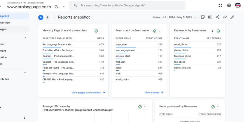Collapse the first sidebar section chevron
The width and height of the screenshot is (244, 122).
[25, 38]
